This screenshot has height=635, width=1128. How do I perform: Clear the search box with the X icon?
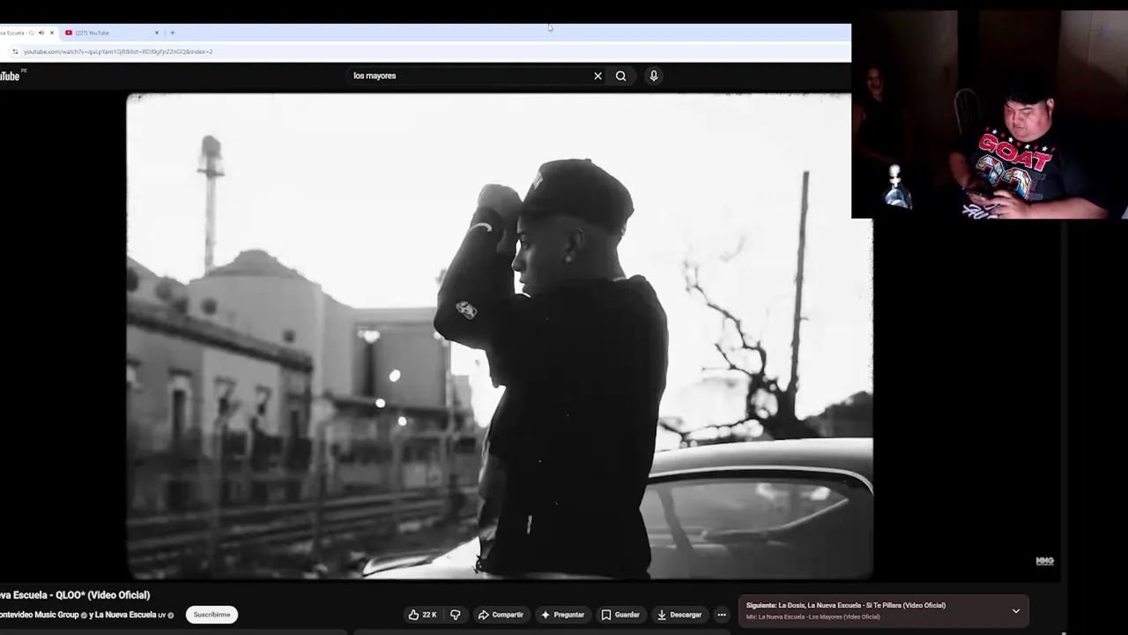(x=597, y=76)
